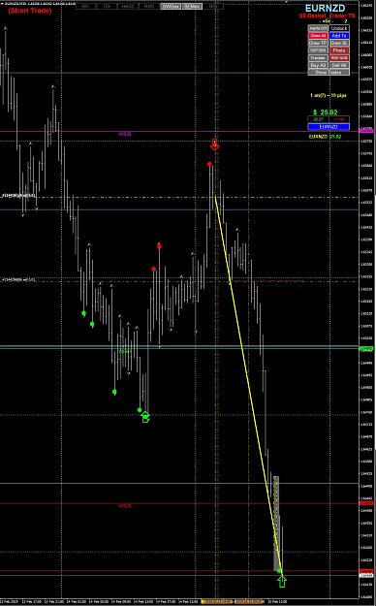Screen dimensions: 376x606
Task: Click the magenta price tag on price axis
Action: coord(366,131)
